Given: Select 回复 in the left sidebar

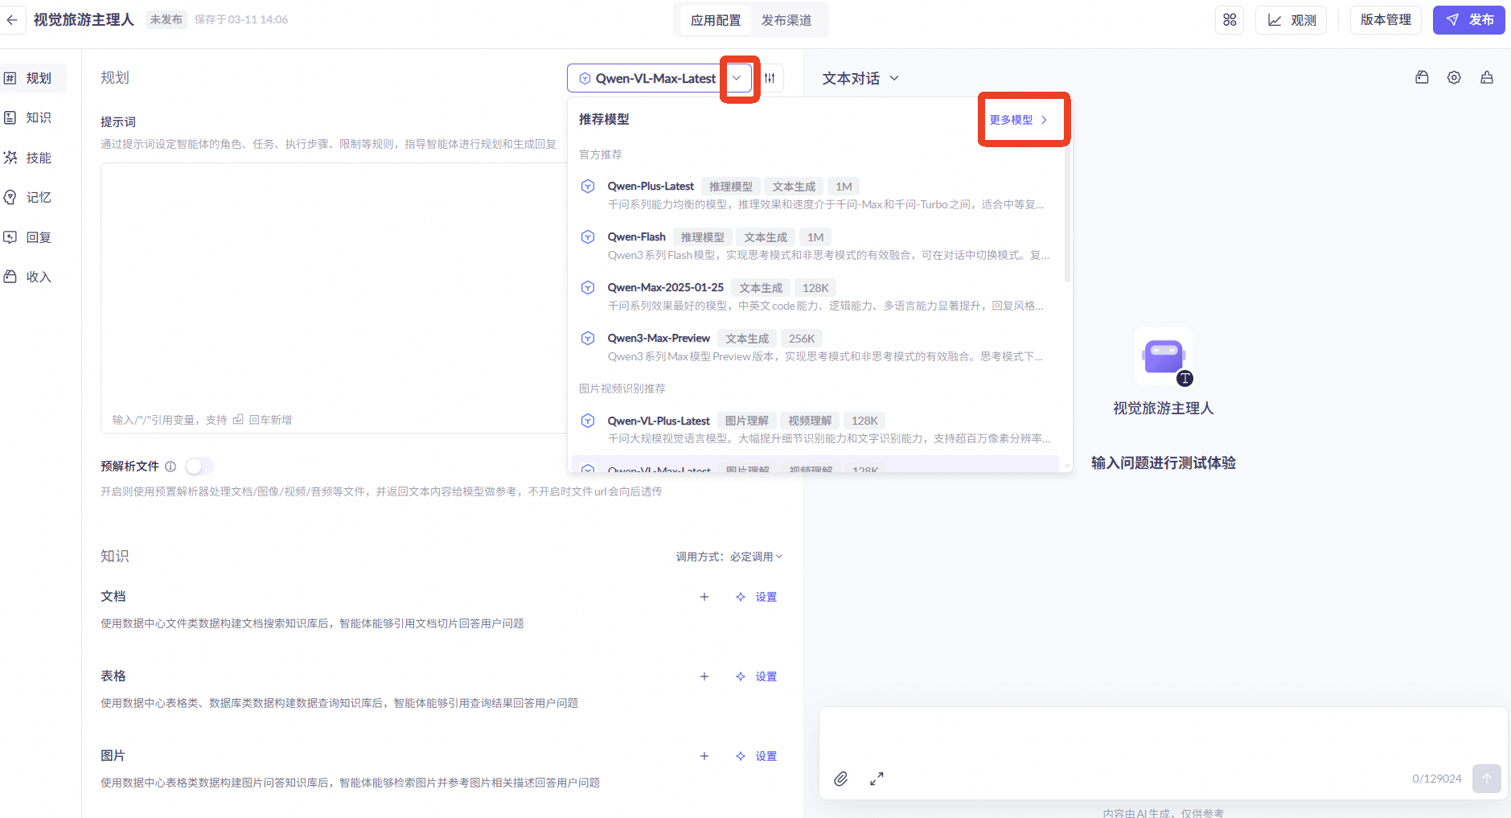Looking at the screenshot, I should point(34,237).
